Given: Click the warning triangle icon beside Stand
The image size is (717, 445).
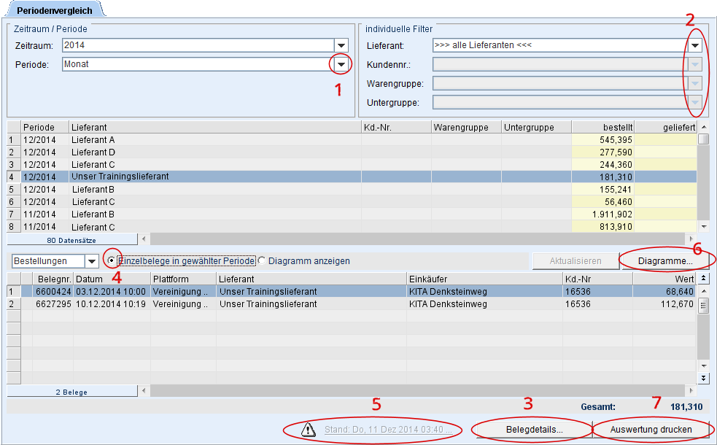Looking at the screenshot, I should 308,430.
